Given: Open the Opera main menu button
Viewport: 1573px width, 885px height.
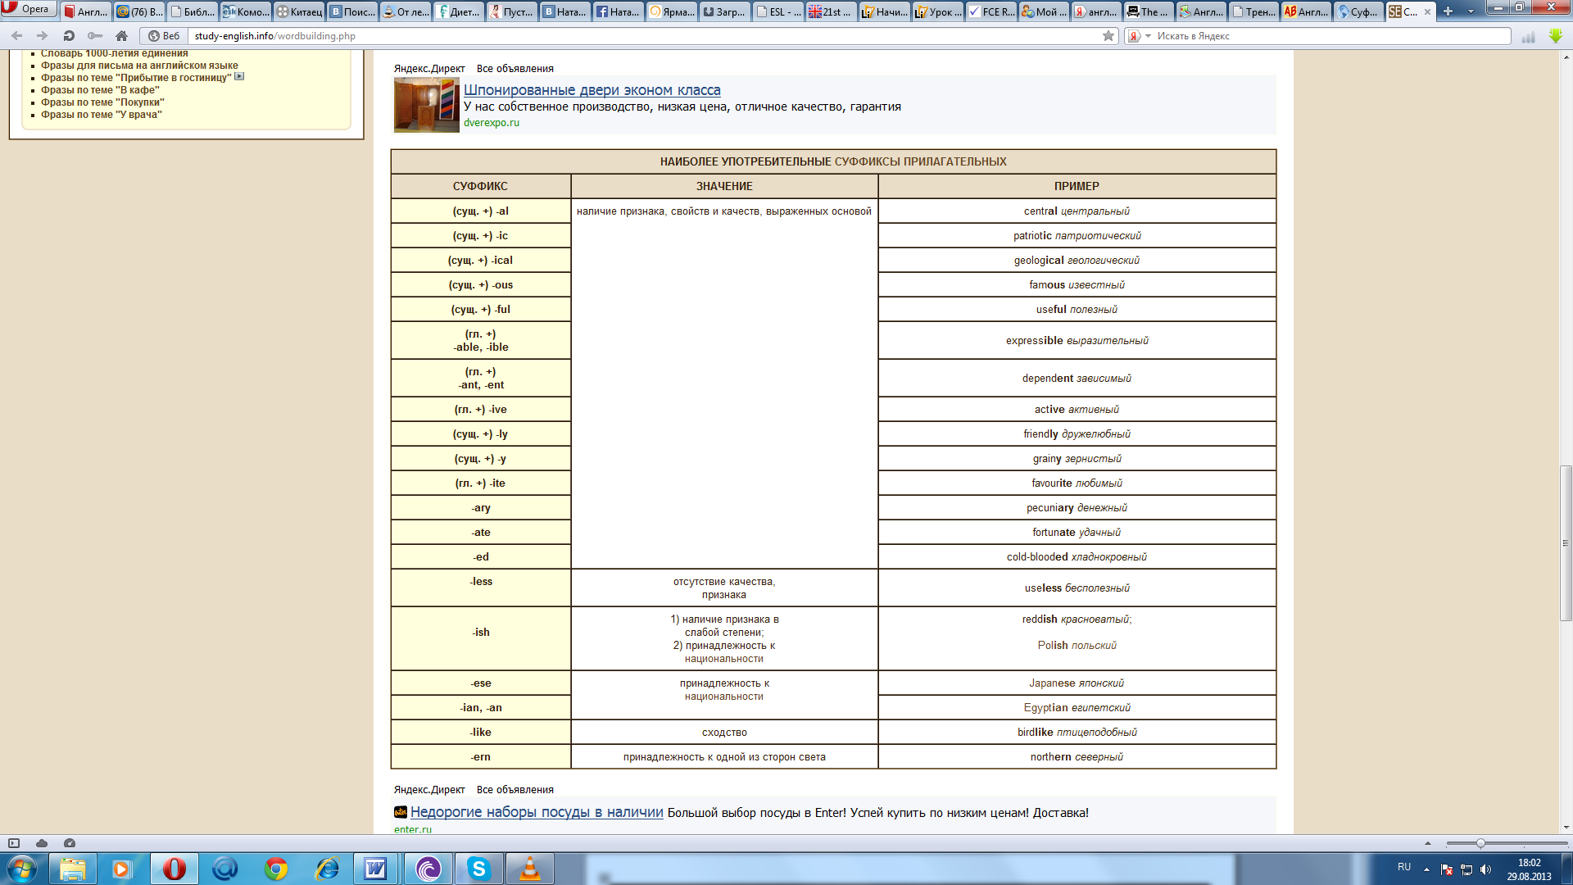Looking at the screenshot, I should [28, 9].
